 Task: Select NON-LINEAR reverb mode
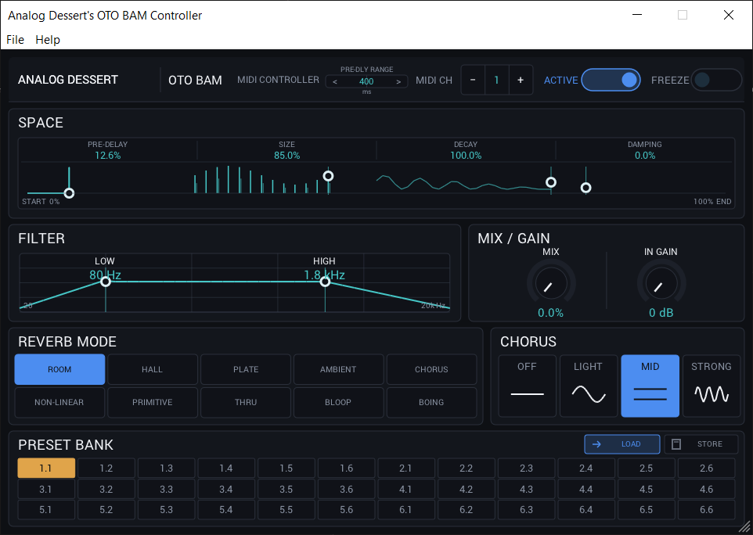59,402
